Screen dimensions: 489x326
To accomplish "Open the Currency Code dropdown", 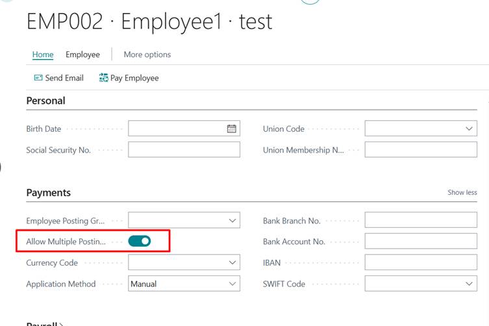I will 232,262.
